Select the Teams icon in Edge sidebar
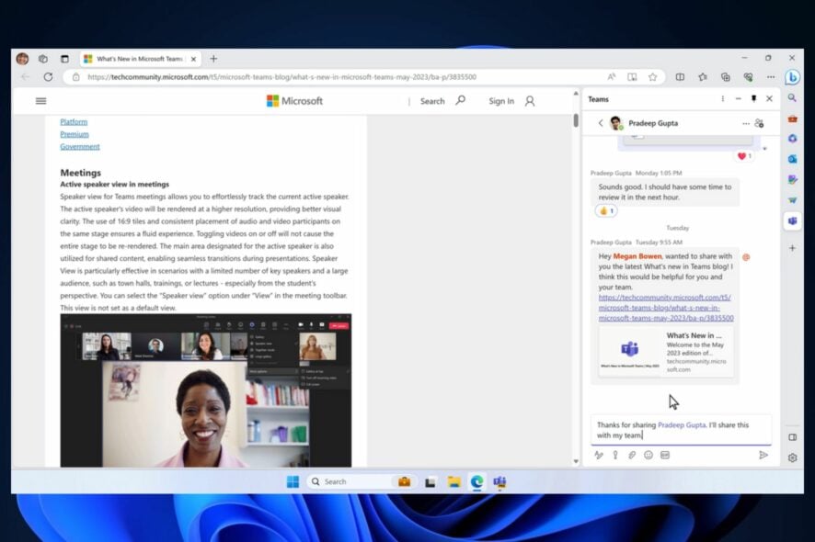815x542 pixels. click(x=792, y=220)
